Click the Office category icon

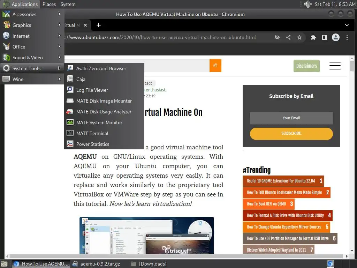click(6, 46)
